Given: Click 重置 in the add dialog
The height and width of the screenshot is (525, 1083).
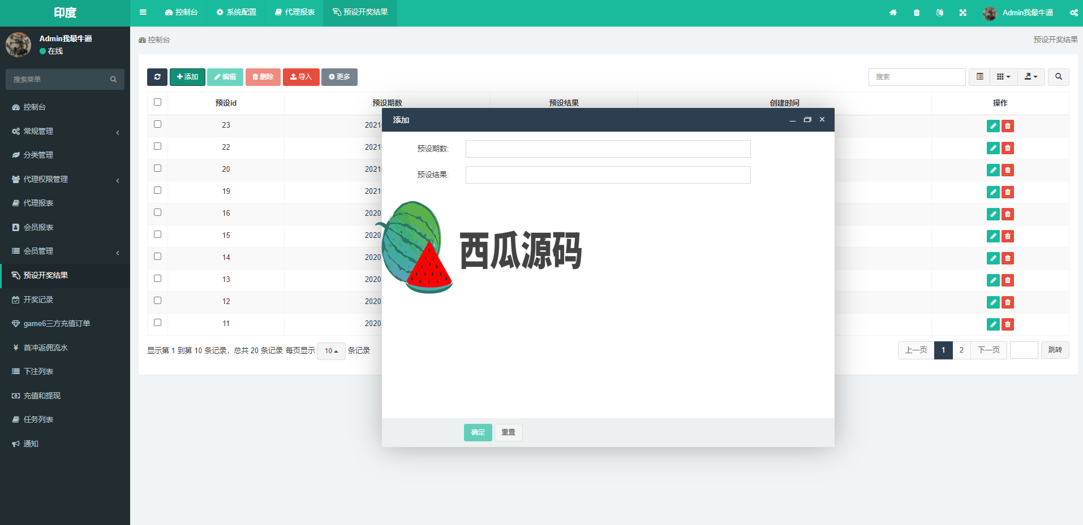Looking at the screenshot, I should coord(508,432).
